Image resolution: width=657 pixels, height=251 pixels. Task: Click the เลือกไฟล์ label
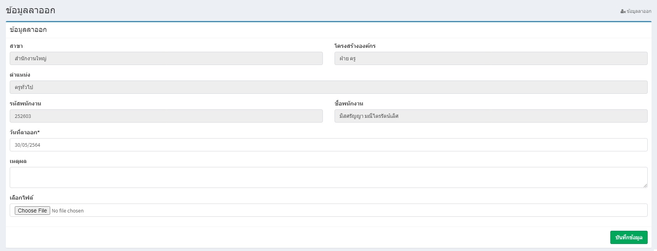21,198
